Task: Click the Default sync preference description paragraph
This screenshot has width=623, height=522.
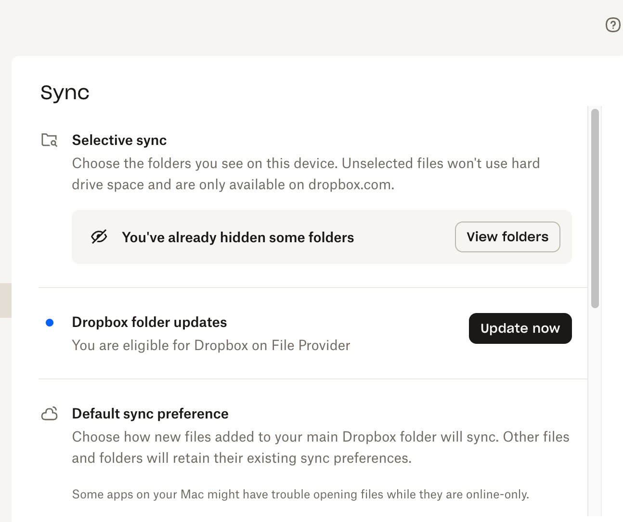Action: point(321,447)
